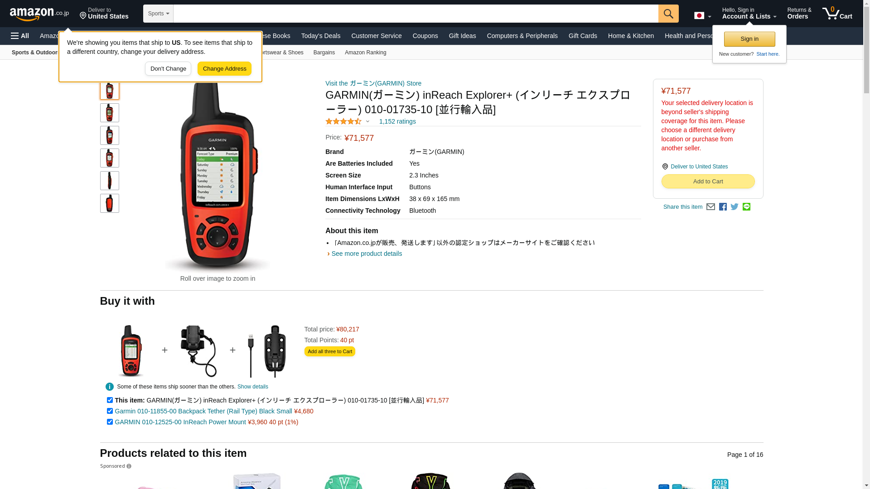Share this item on Twitter
Viewport: 870px width, 489px height.
[735, 207]
